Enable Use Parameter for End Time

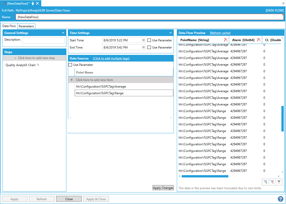tap(149, 47)
